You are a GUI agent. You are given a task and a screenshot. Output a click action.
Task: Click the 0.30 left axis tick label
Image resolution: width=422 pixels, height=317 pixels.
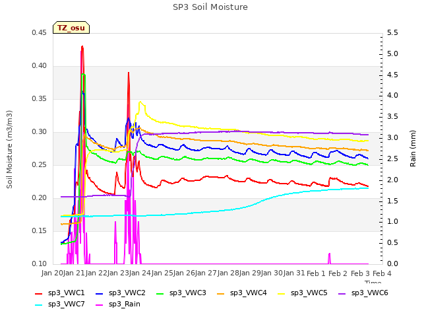[39, 132]
